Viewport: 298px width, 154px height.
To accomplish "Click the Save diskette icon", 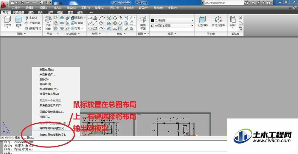I will click(x=22, y=3).
